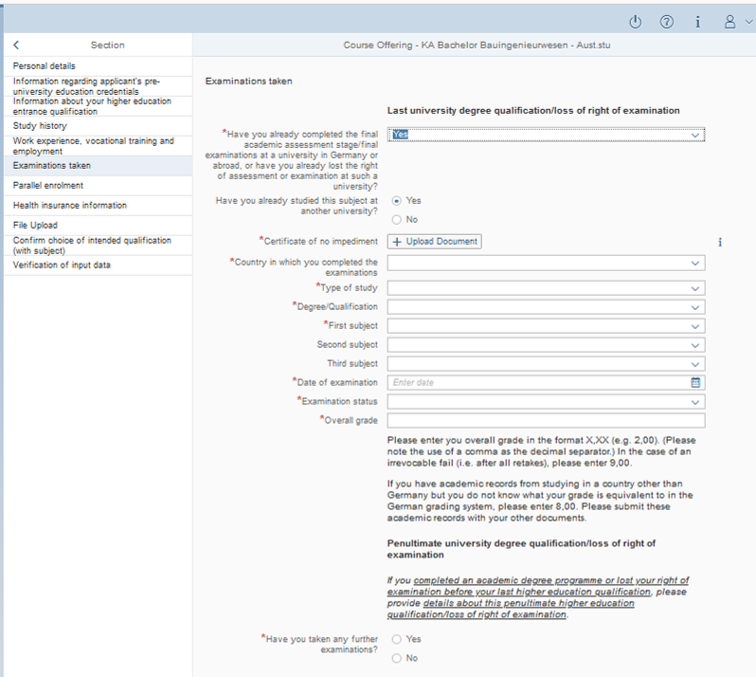
Task: Choose Yes for further examinations taken
Action: click(397, 639)
